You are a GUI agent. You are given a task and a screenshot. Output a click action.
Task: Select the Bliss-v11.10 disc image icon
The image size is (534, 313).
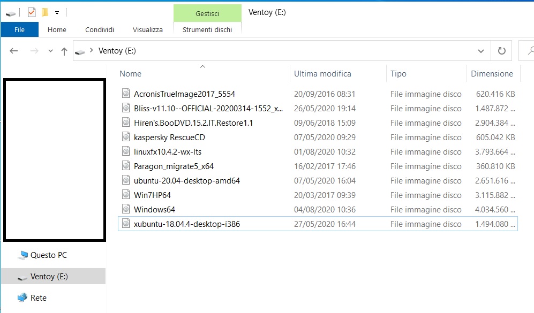pos(126,108)
